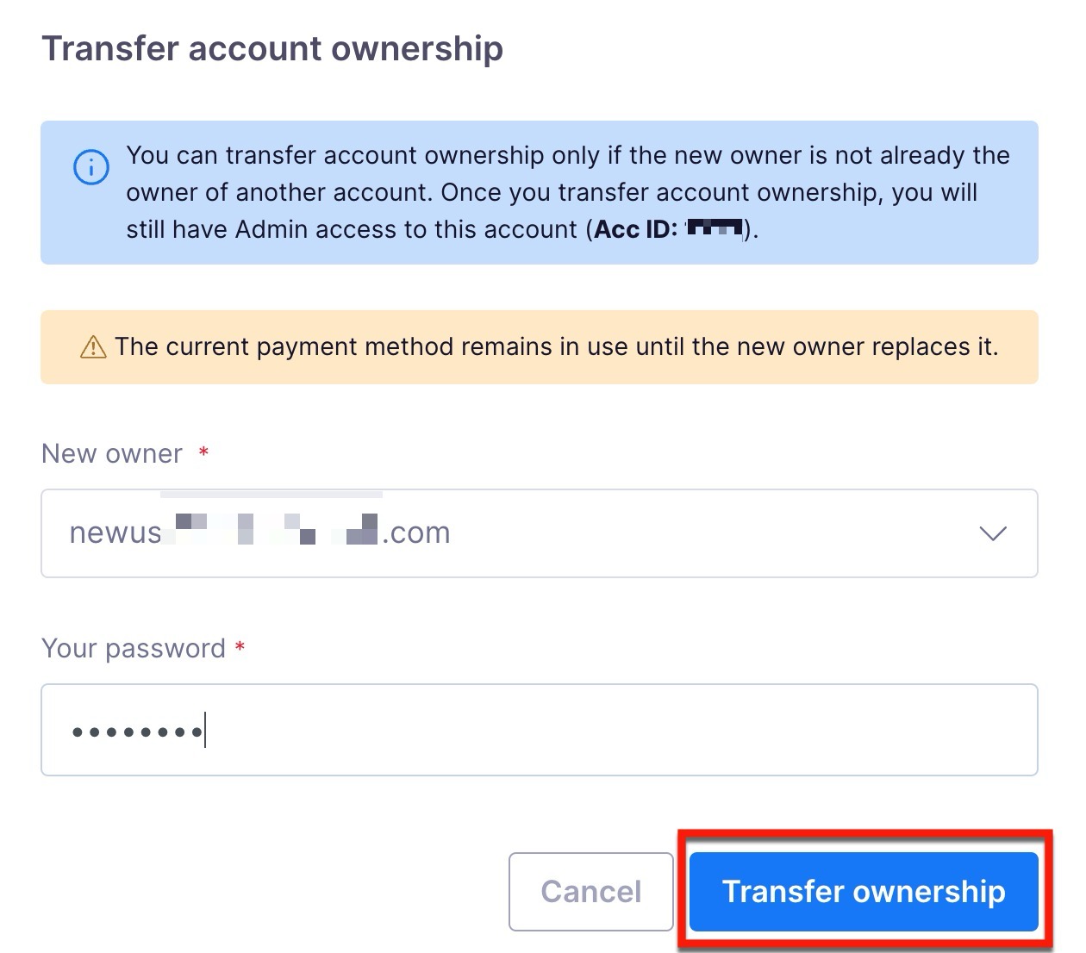This screenshot has width=1086, height=953.
Task: Select the newus email in the owner field
Action: (x=259, y=533)
